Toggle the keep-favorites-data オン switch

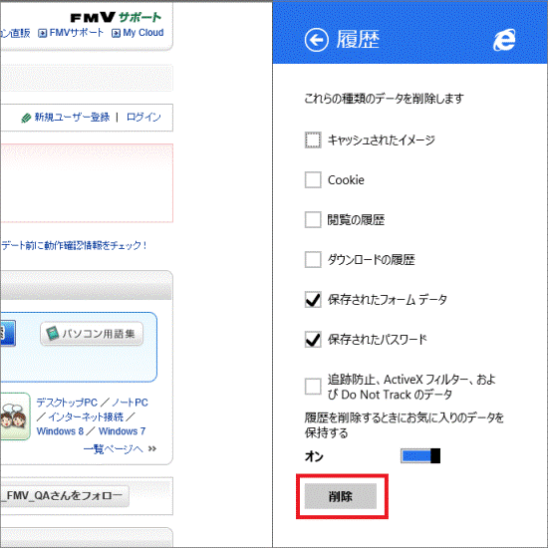click(420, 456)
